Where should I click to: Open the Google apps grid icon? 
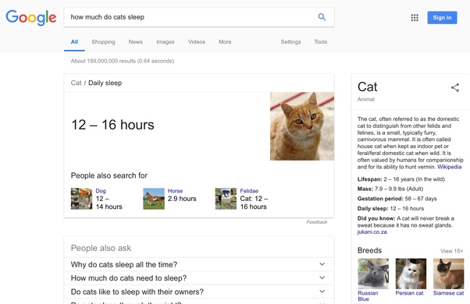click(415, 18)
